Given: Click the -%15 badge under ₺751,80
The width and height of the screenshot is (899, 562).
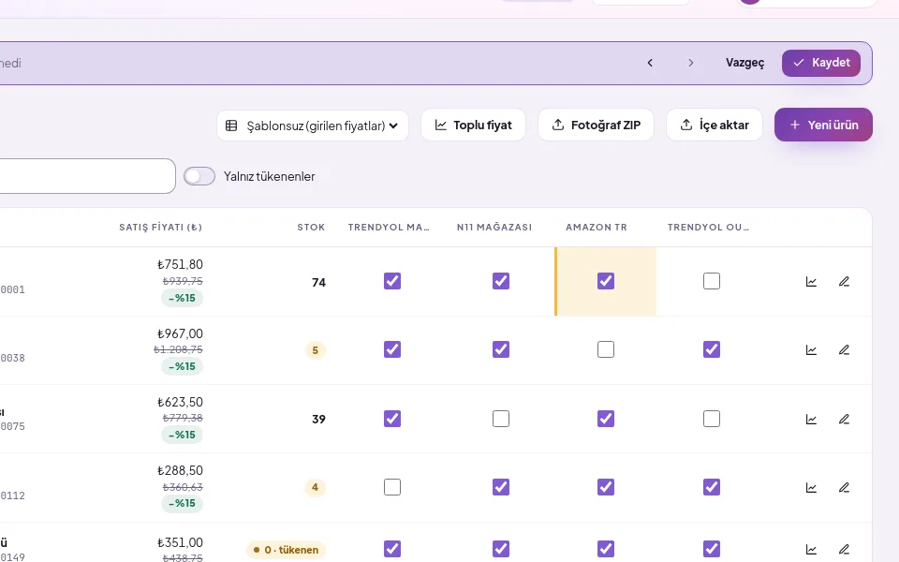Looking at the screenshot, I should coord(182,298).
